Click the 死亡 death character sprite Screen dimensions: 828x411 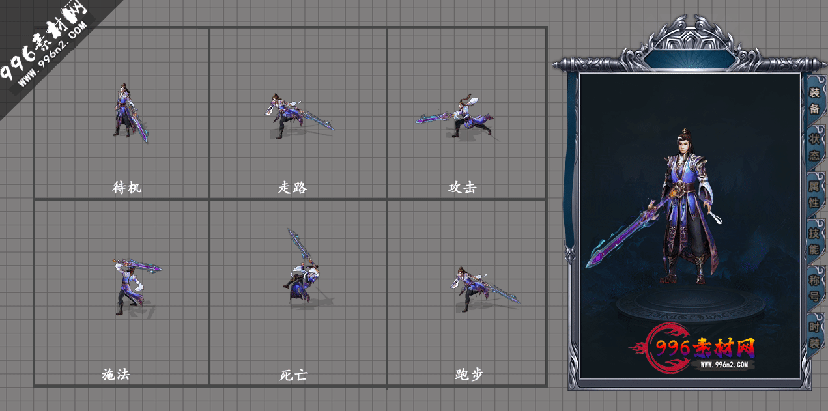(x=302, y=266)
